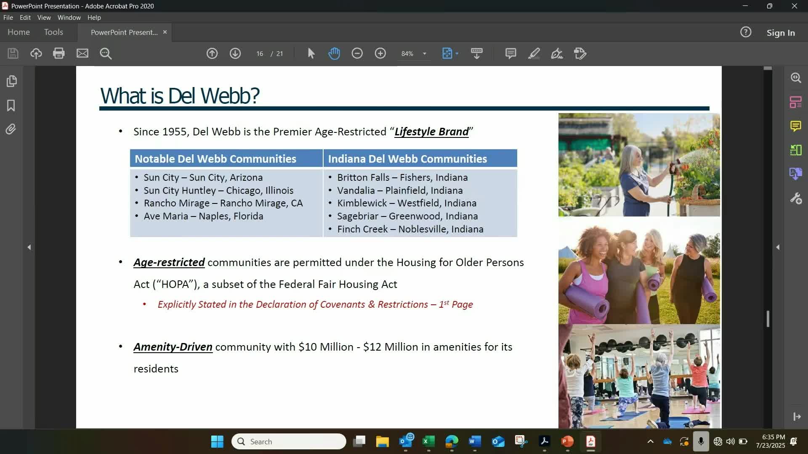Image resolution: width=808 pixels, height=454 pixels.
Task: Expand the fit page options arrow
Action: pos(457,53)
